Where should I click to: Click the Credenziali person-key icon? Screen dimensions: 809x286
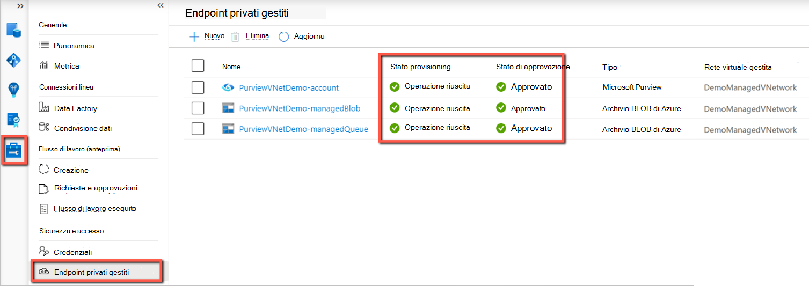(x=44, y=251)
